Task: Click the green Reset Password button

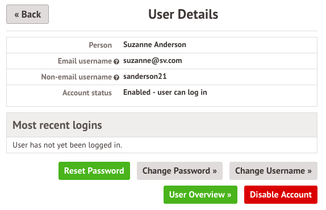Action: click(94, 171)
